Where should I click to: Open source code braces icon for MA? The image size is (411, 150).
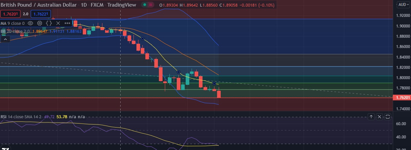point(49,23)
